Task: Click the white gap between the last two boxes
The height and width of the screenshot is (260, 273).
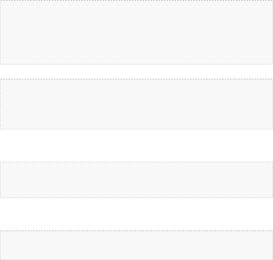Action: [136, 214]
